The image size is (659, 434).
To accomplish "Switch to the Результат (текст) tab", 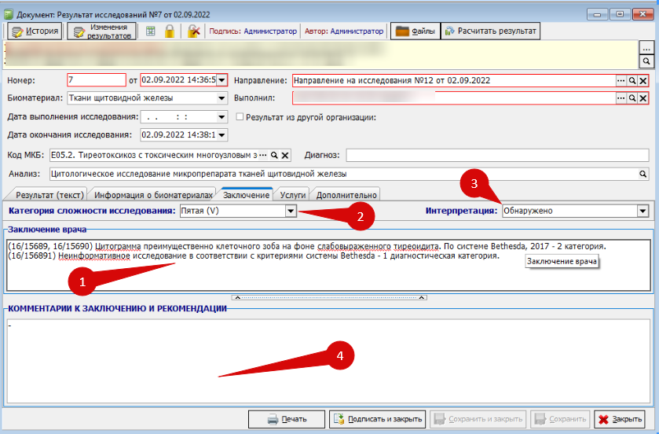I will [49, 194].
